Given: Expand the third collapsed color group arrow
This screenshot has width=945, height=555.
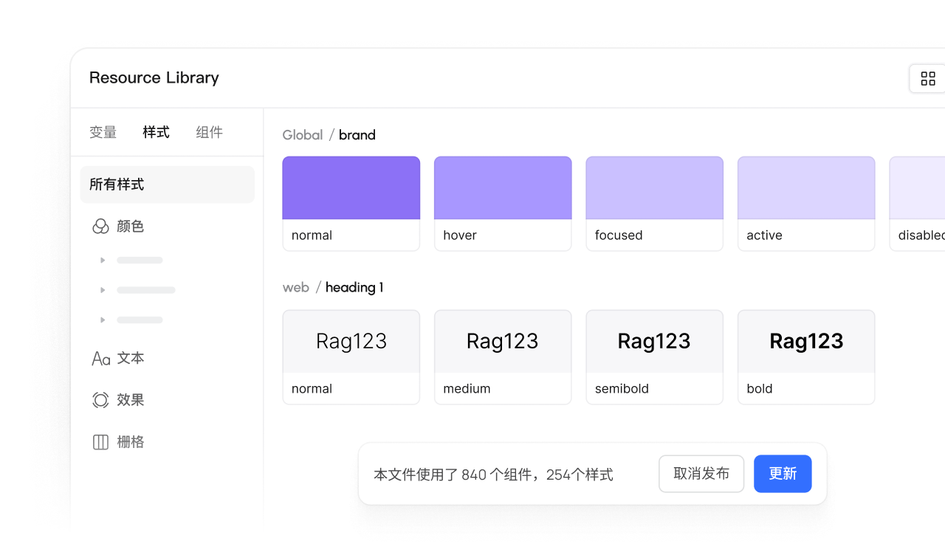Looking at the screenshot, I should point(103,320).
